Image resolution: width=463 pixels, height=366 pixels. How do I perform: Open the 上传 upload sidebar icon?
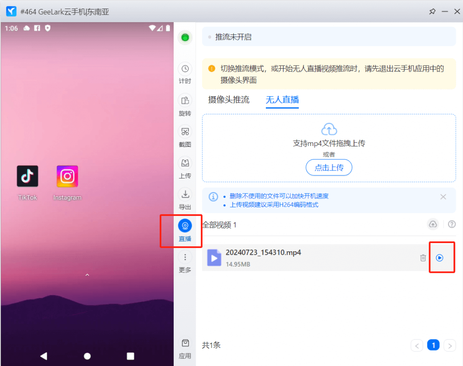pos(185,163)
